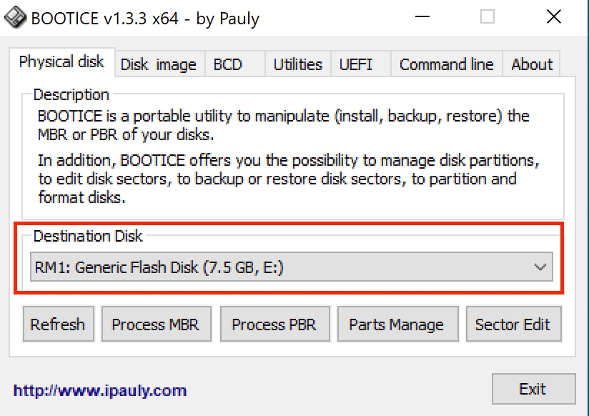Viewport: 589px width, 416px height.
Task: Switch to the Command line tab
Action: pyautogui.click(x=446, y=64)
